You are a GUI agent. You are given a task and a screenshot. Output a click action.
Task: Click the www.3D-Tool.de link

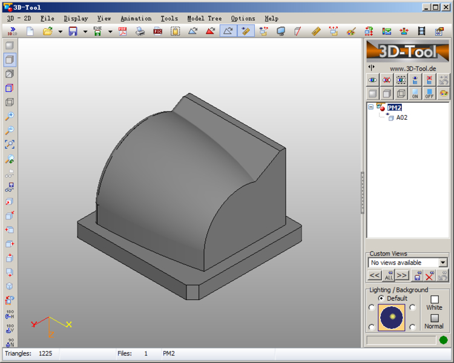[x=413, y=68]
